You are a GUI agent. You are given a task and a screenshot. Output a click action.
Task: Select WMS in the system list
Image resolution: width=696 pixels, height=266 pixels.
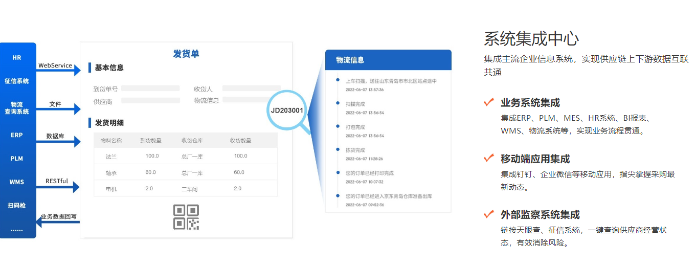tap(17, 182)
